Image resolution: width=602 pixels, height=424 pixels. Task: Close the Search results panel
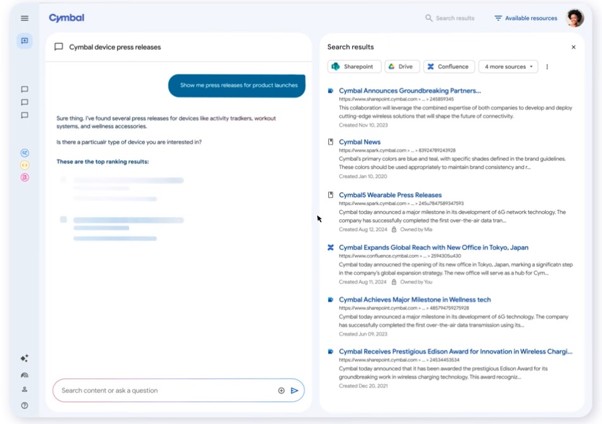point(574,47)
